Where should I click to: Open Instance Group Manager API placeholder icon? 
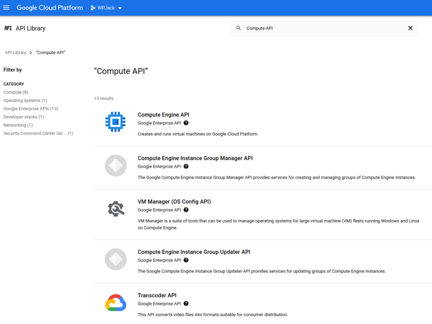coord(116,166)
